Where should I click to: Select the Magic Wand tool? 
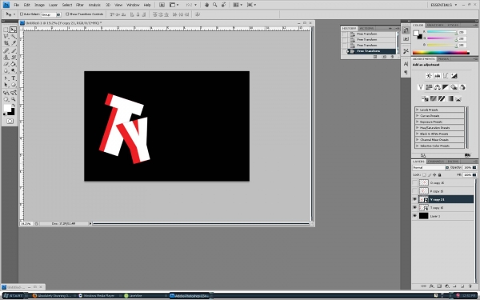click(x=13, y=37)
